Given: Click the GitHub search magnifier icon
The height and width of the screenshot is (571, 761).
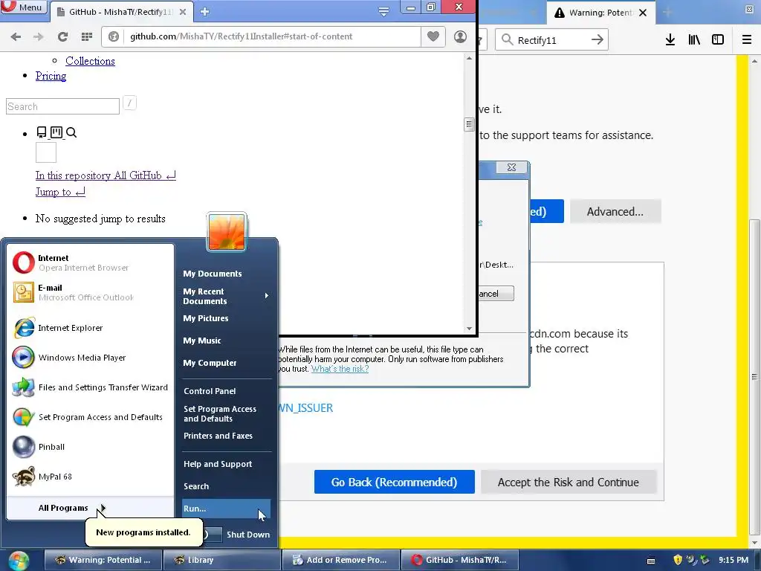Looking at the screenshot, I should coord(71,132).
